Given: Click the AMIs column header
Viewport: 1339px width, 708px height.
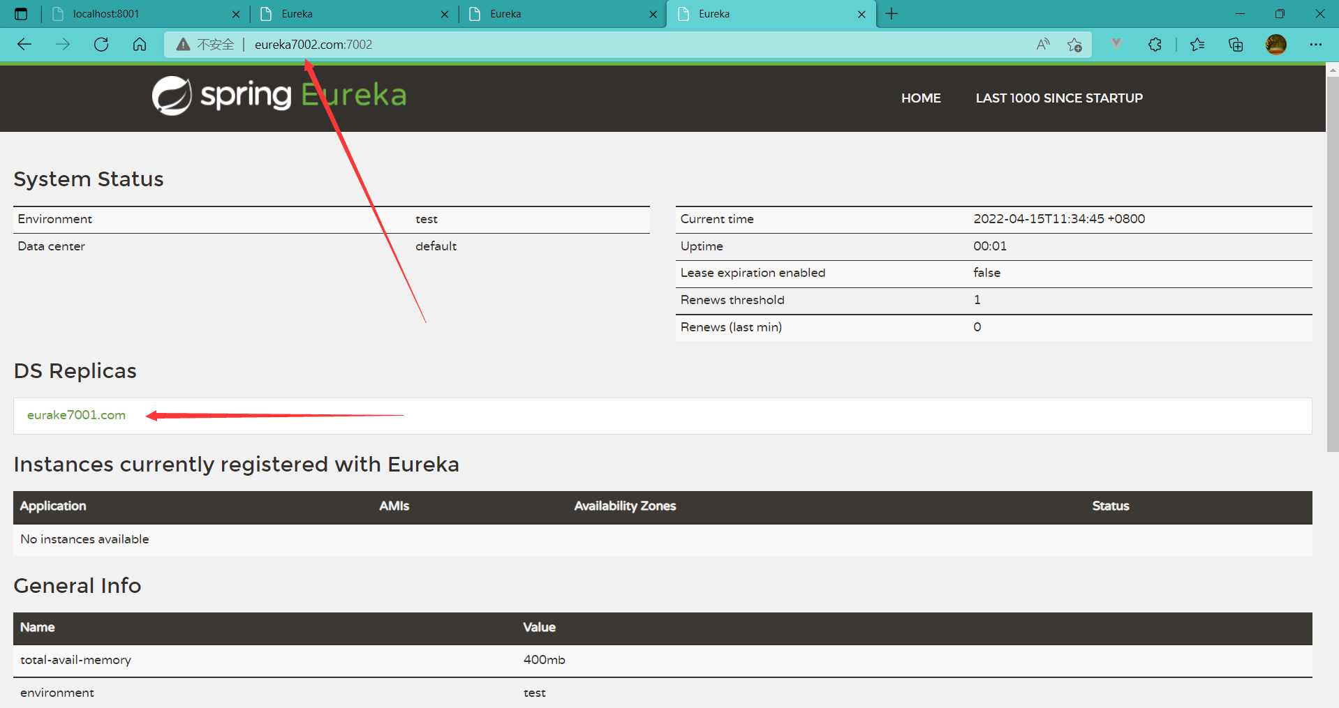Looking at the screenshot, I should click(x=394, y=506).
